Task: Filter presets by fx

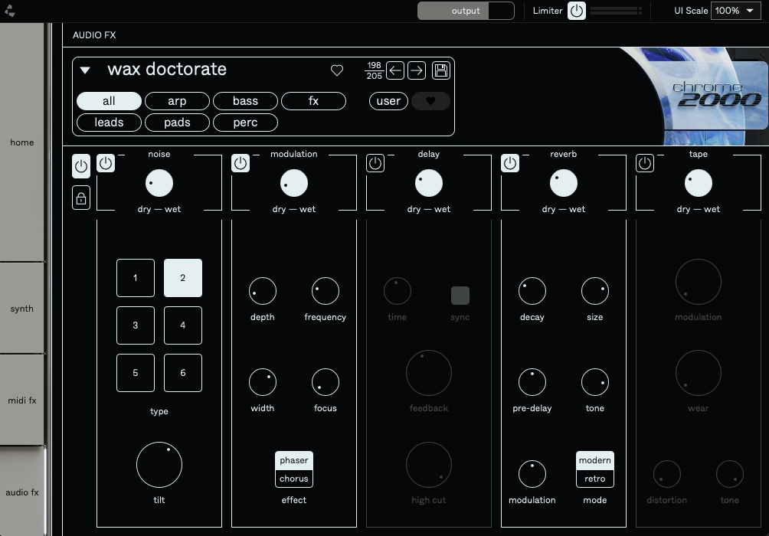Action: pos(313,101)
